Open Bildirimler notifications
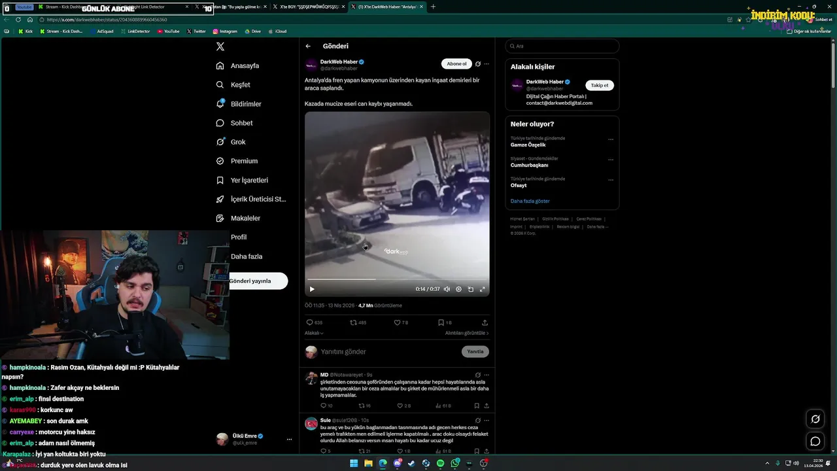Screen dimensions: 837x471 pos(239,104)
